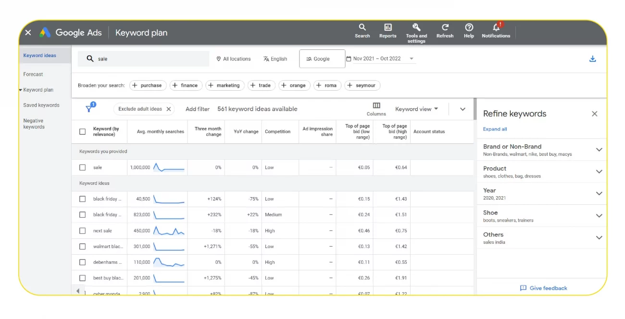
Task: Add 'roma' to broaden search
Action: coord(327,85)
